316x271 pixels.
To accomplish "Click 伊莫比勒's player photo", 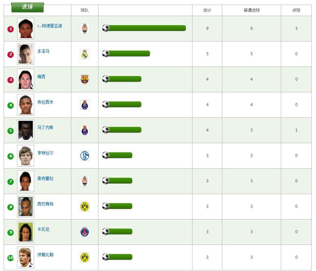I will [x=25, y=257].
